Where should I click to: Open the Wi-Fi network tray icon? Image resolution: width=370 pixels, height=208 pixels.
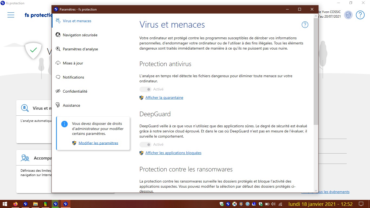tap(280, 204)
